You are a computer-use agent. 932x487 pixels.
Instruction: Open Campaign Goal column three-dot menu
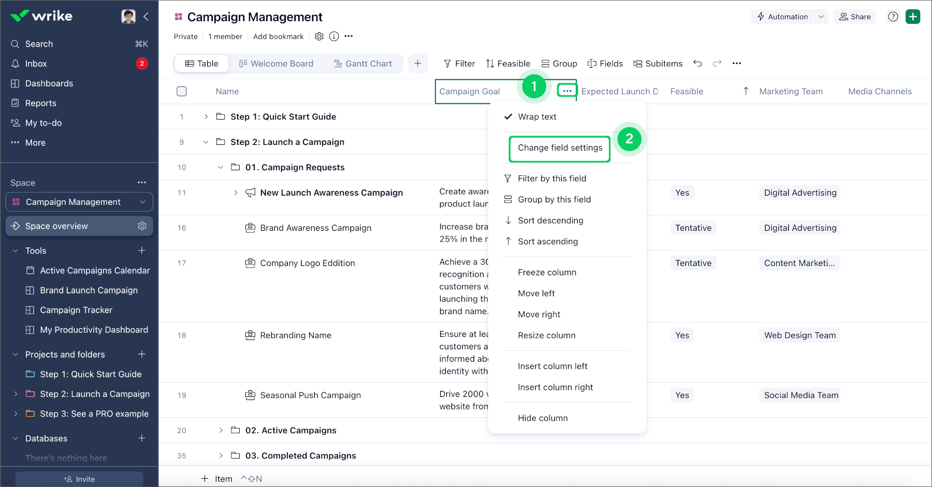click(567, 91)
